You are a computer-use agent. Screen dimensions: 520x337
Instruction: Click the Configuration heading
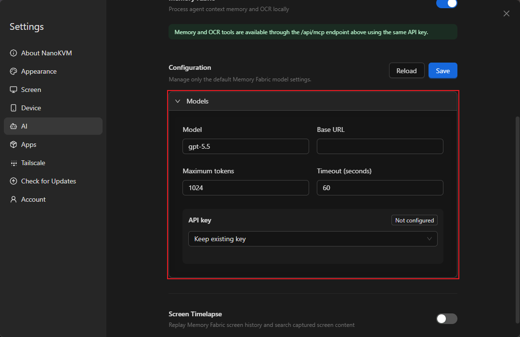click(190, 67)
